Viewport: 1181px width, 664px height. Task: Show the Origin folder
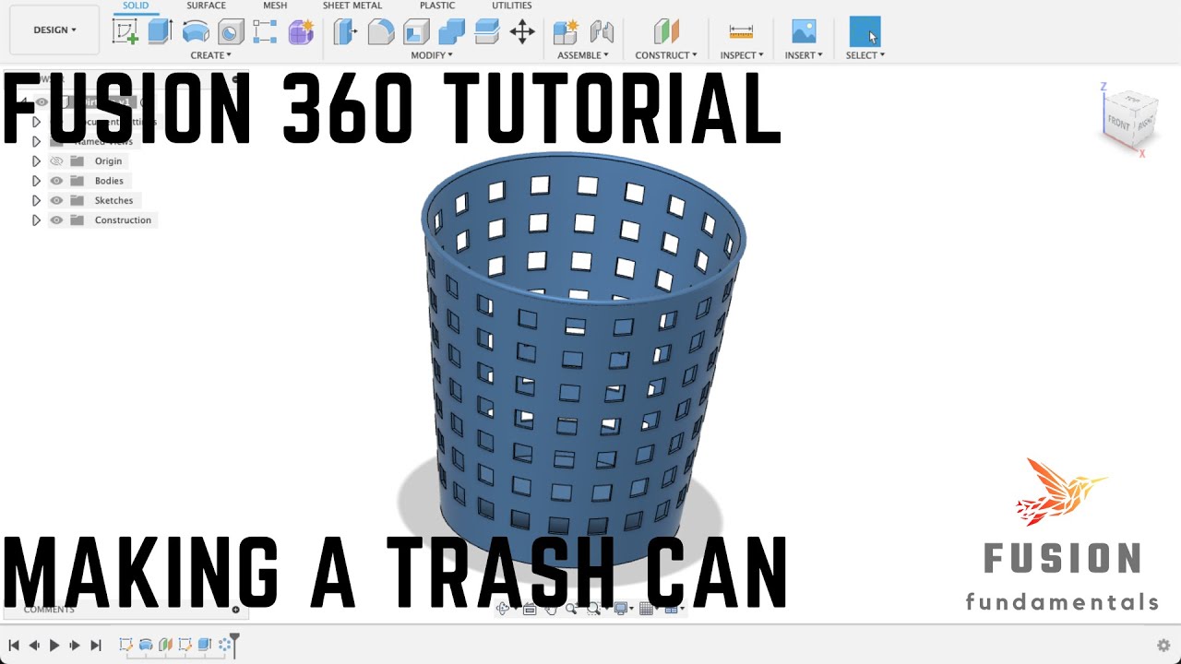pos(56,161)
